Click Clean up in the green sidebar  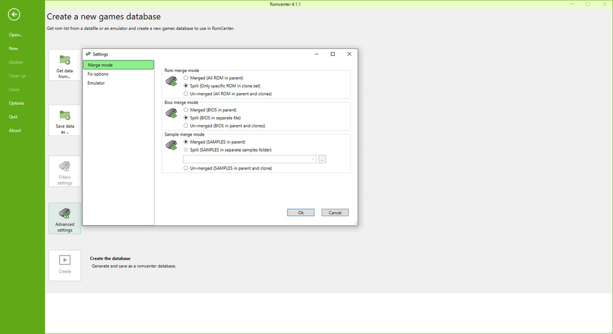(x=17, y=76)
